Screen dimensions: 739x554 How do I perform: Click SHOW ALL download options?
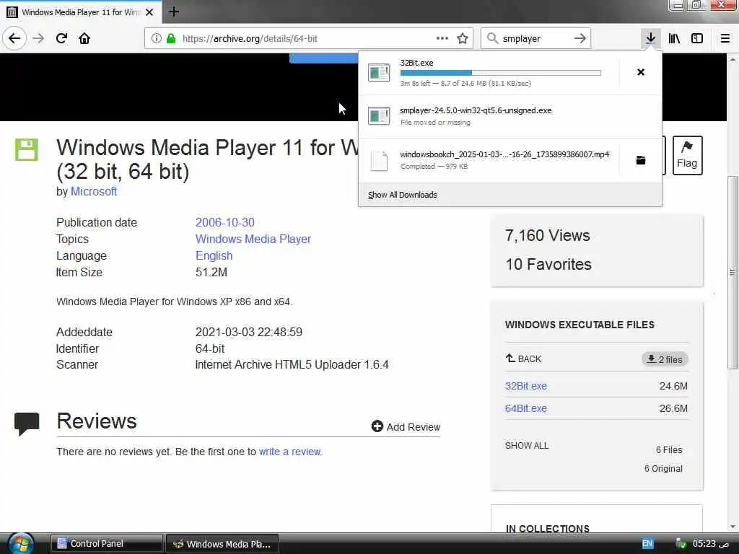pos(527,446)
